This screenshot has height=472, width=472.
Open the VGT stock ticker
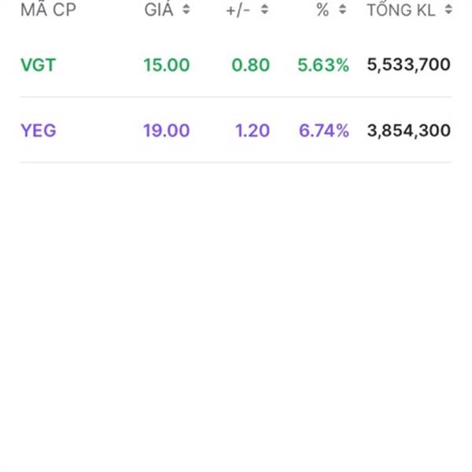tap(38, 65)
